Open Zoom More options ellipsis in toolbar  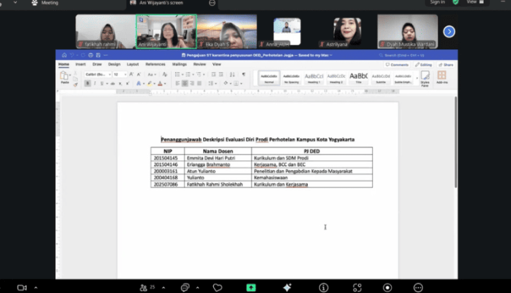click(x=418, y=288)
